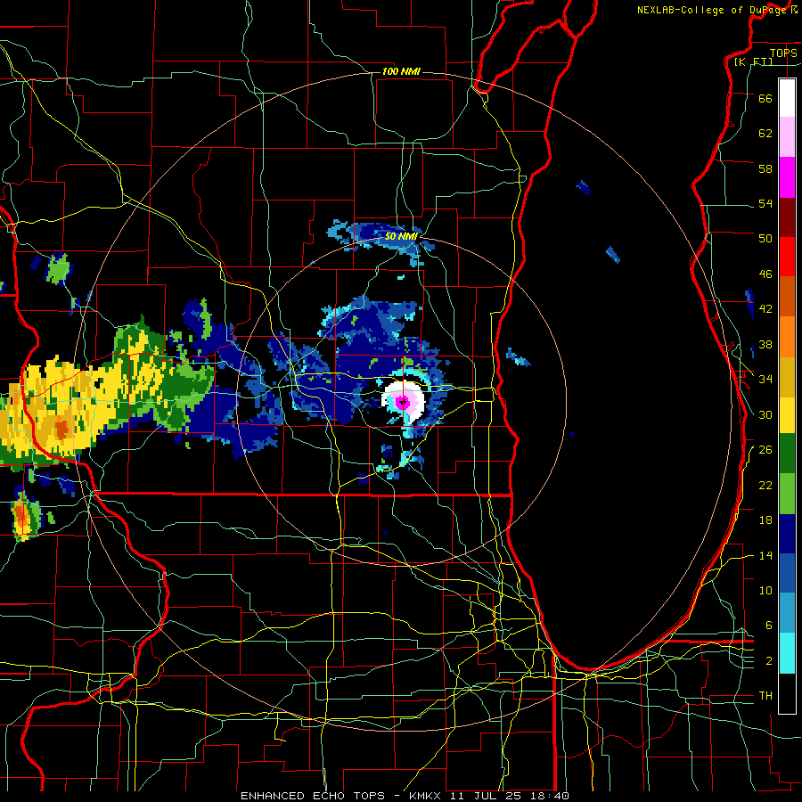The image size is (802, 802).
Task: Click the cyan 2 kft legend swatch
Action: (x=787, y=652)
